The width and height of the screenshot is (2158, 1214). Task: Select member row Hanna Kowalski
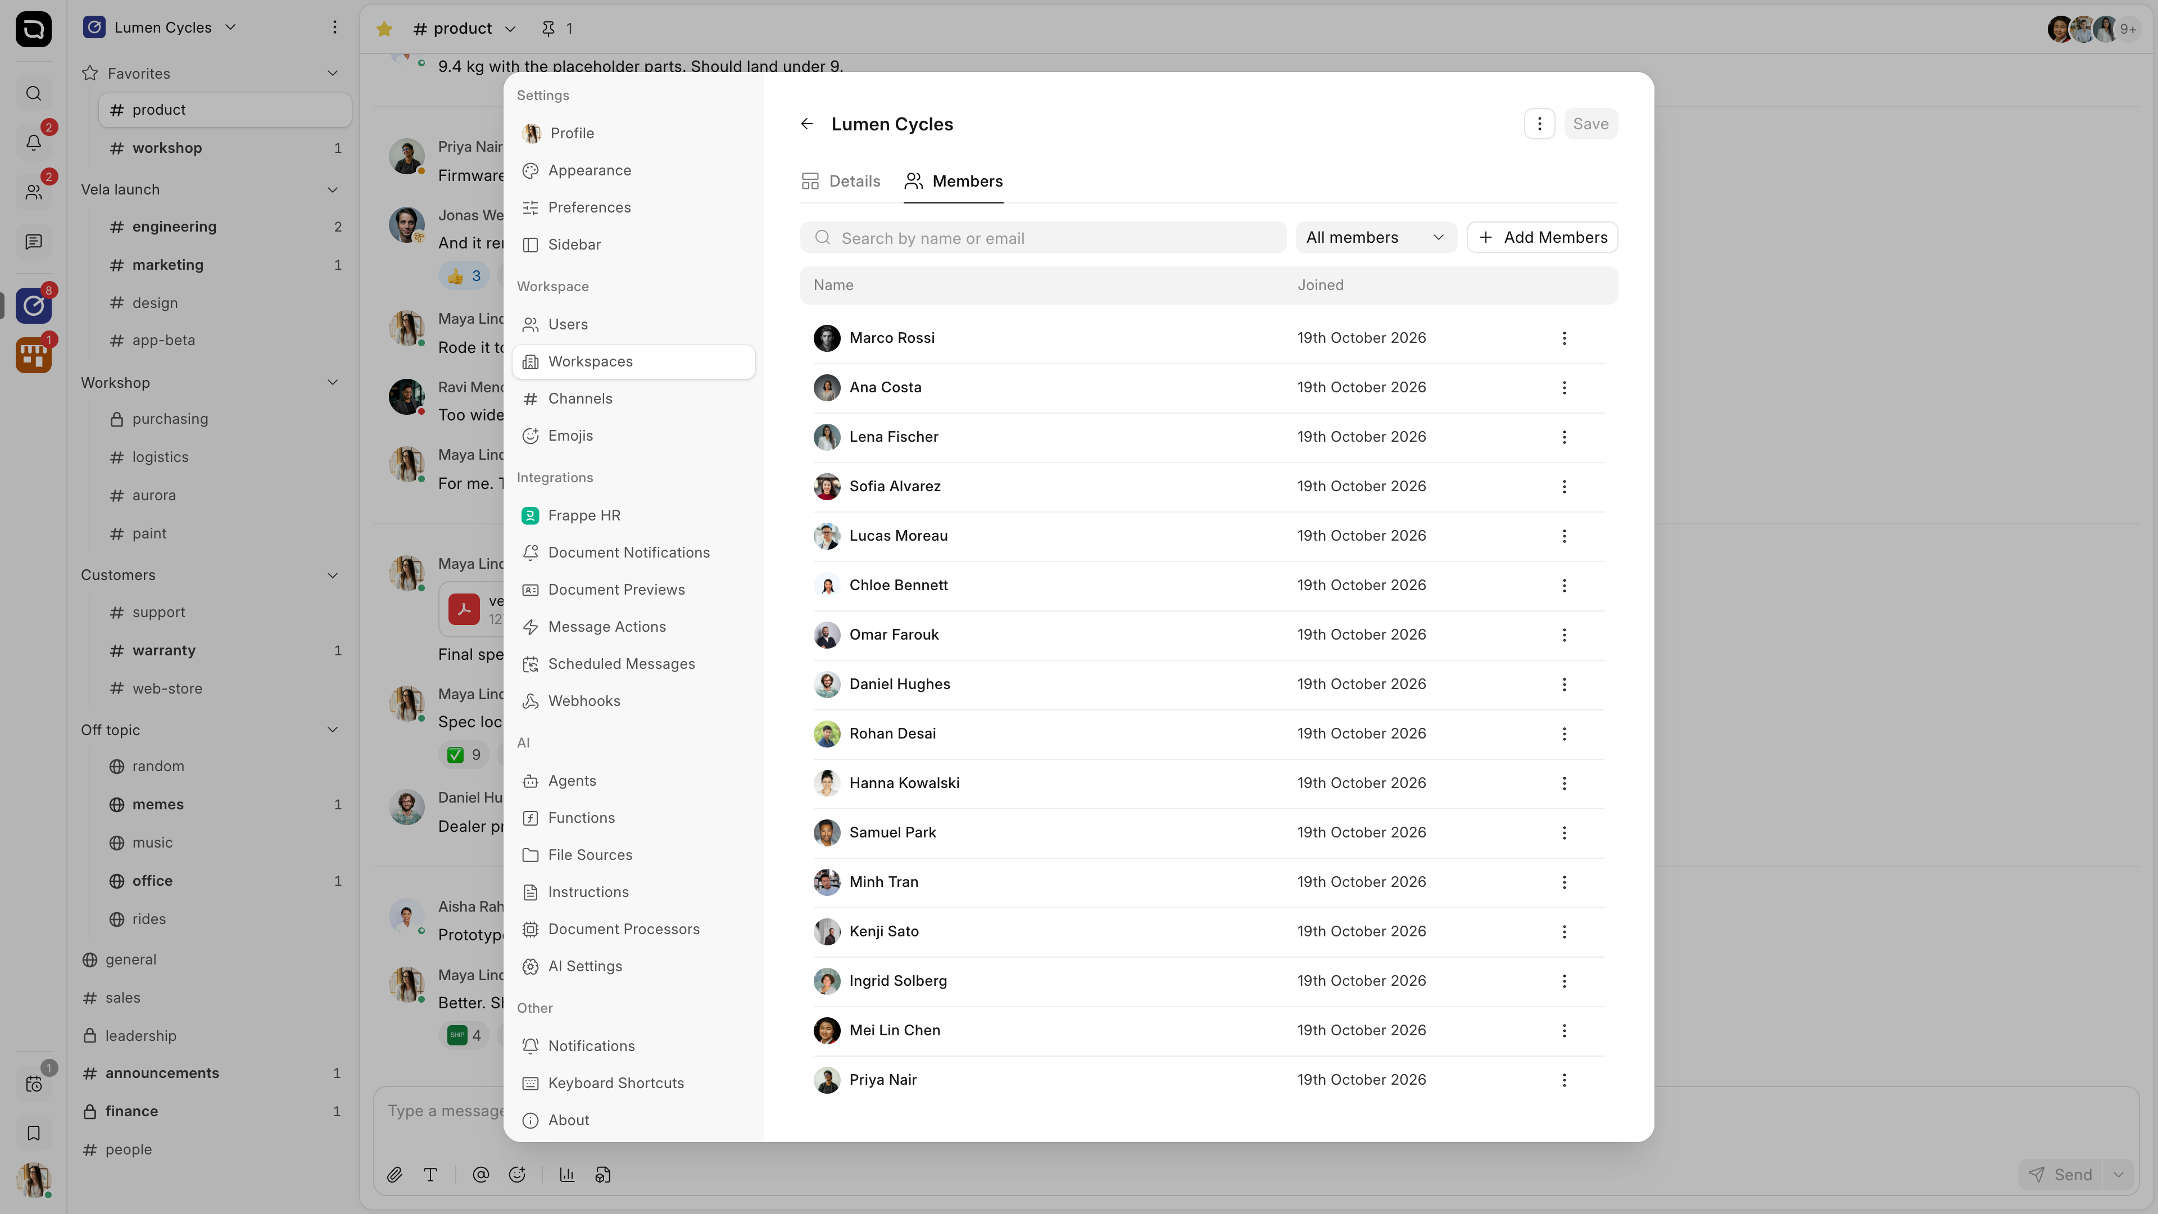click(x=1208, y=783)
